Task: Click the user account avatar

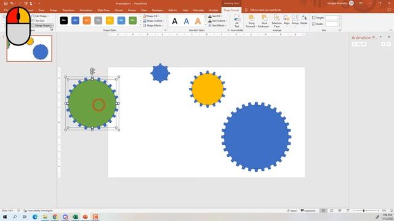Action: 352,3
